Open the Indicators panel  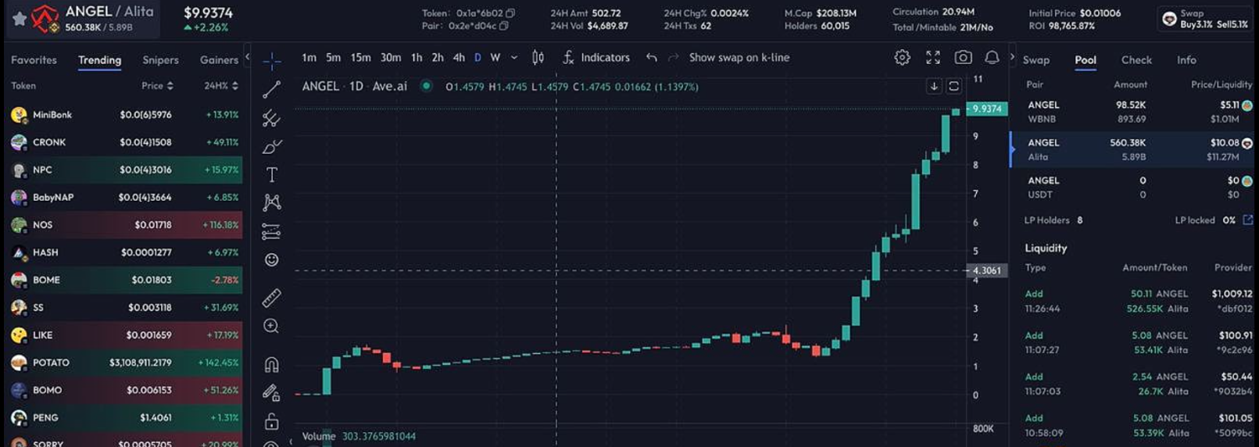(596, 58)
